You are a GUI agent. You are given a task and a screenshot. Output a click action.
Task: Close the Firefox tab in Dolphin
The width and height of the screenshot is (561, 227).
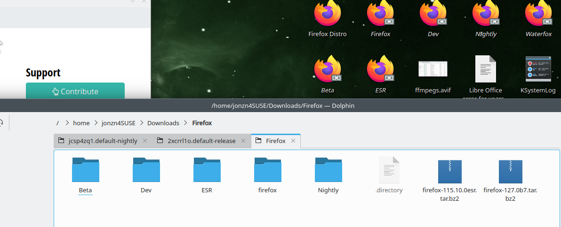(x=293, y=141)
